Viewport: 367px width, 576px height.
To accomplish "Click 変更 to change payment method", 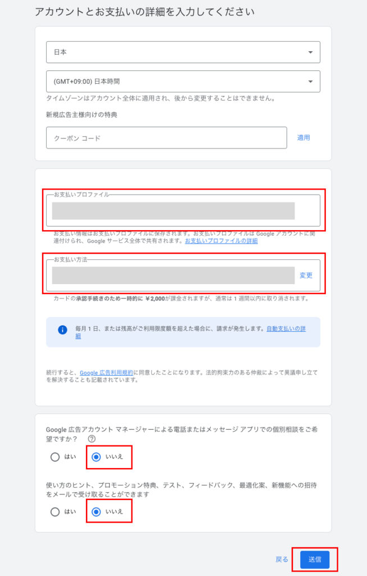I will 306,276.
